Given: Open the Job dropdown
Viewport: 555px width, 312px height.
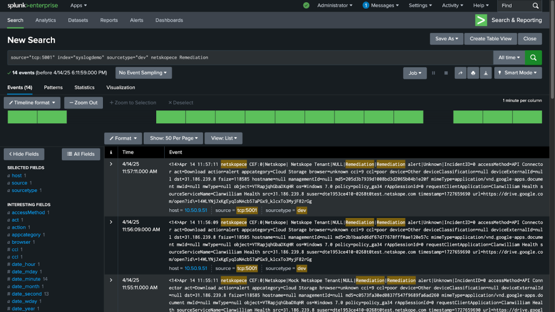Looking at the screenshot, I should pyautogui.click(x=415, y=73).
